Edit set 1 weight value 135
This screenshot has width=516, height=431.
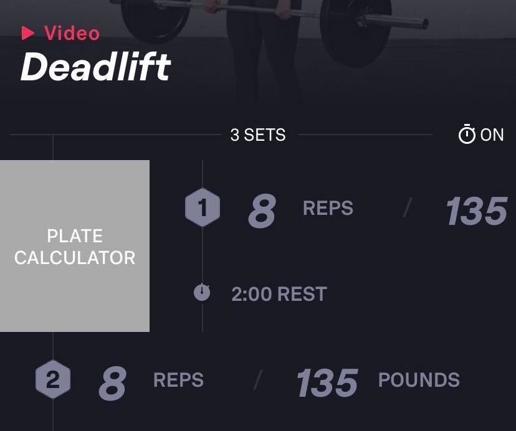point(477,211)
